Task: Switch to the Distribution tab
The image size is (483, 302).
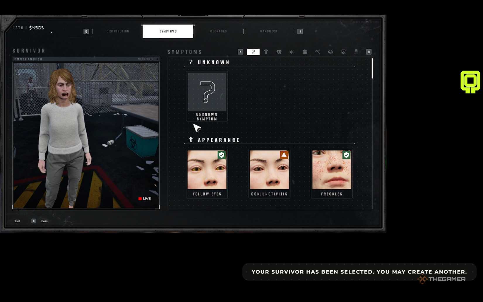Action: point(118,31)
